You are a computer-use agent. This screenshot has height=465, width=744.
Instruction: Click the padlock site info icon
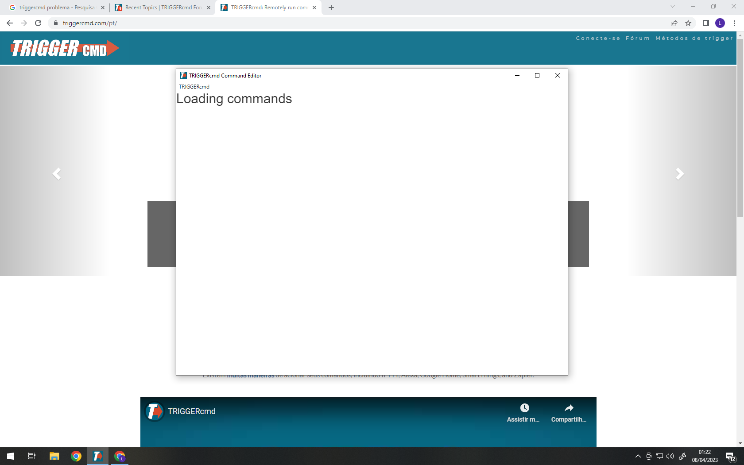tap(56, 23)
